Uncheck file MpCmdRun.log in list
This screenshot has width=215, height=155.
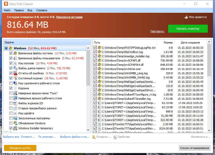click(95, 52)
